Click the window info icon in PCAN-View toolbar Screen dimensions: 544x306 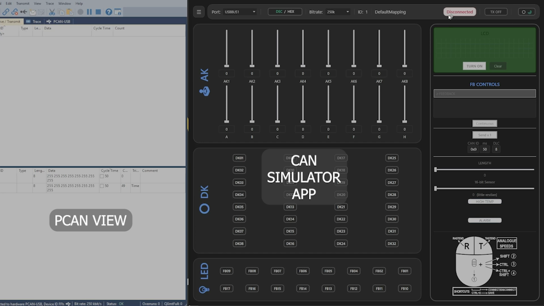tap(118, 12)
